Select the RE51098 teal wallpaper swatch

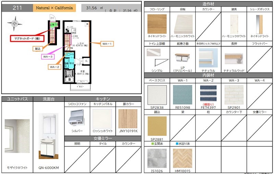click(183, 95)
